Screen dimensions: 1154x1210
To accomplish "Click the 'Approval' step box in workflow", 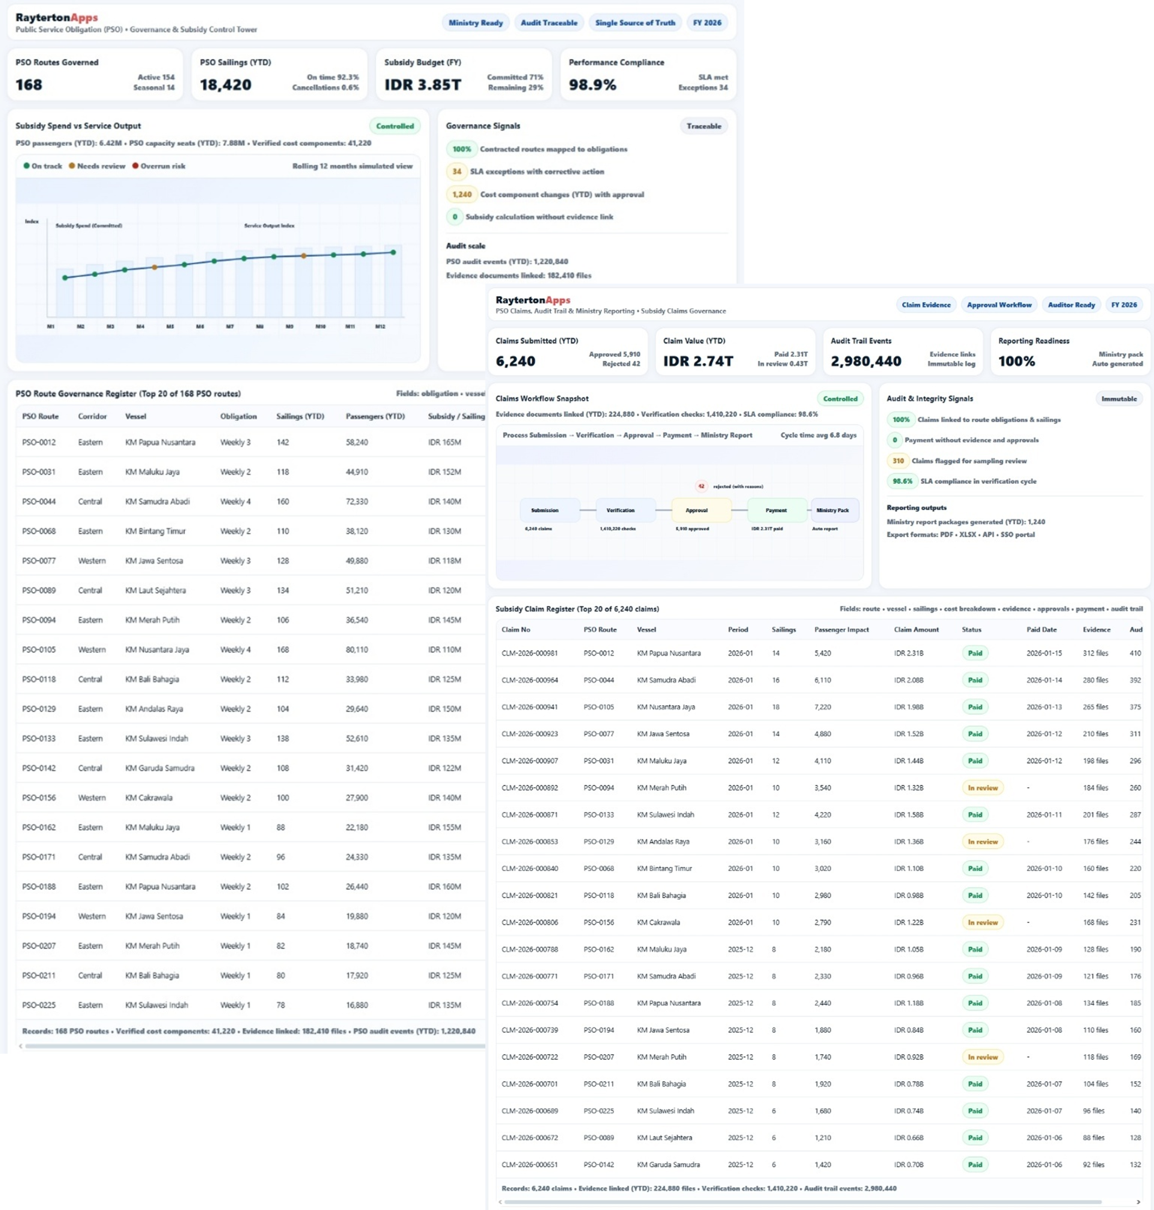I will (x=701, y=510).
